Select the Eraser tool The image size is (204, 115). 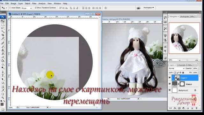click(3, 57)
